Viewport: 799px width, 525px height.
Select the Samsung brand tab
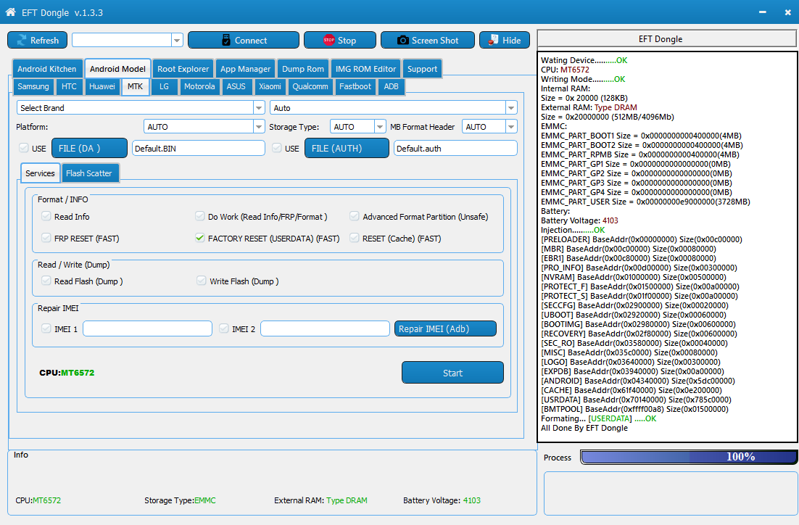coord(33,86)
